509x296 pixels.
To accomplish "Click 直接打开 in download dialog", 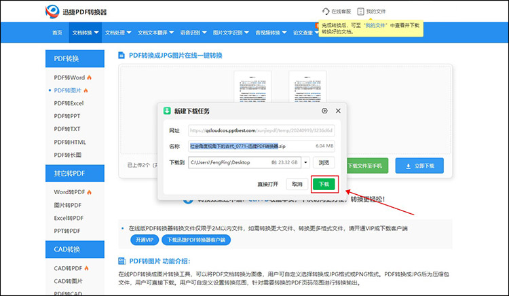I will coord(267,185).
